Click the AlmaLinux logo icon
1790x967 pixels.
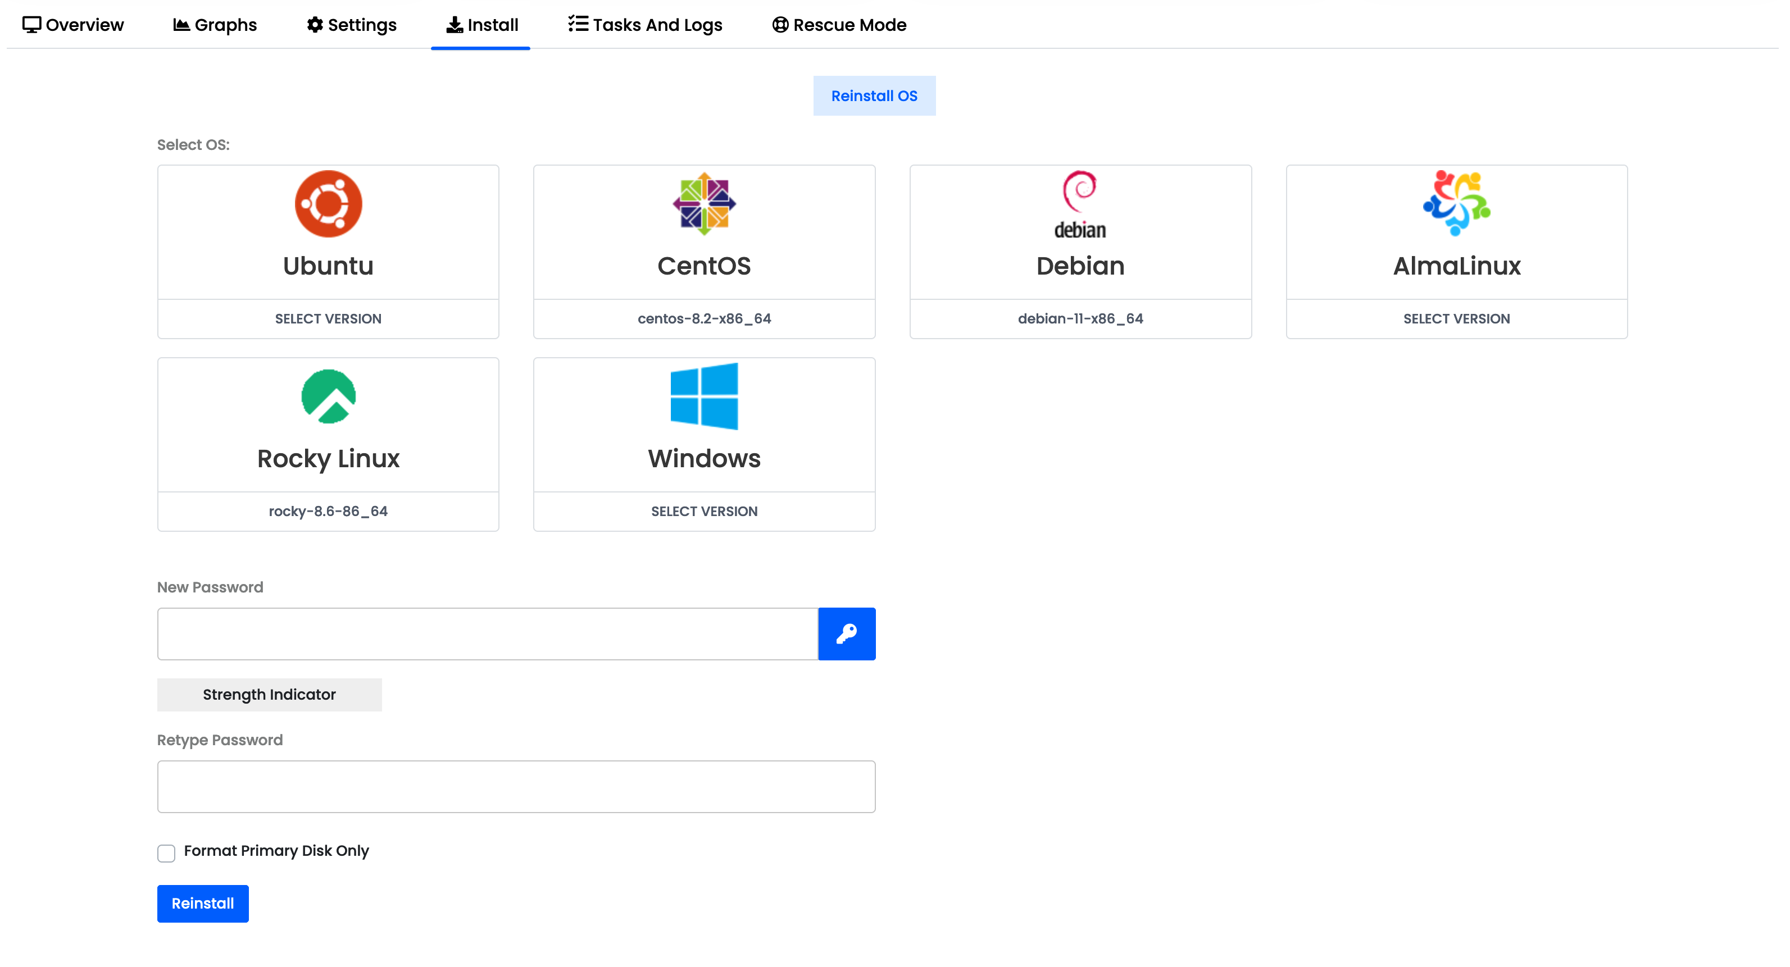(x=1456, y=203)
